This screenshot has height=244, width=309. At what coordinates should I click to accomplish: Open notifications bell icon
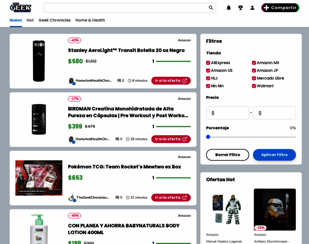point(228,8)
